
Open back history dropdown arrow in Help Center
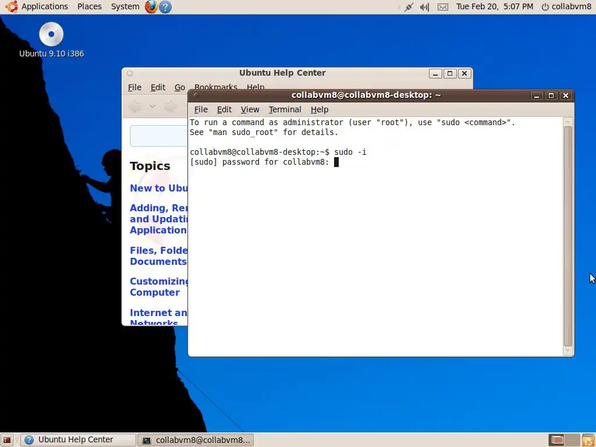[152, 107]
